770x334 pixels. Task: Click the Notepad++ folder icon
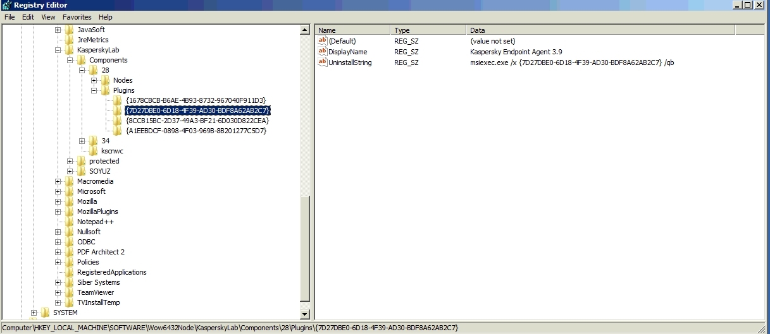click(x=70, y=222)
